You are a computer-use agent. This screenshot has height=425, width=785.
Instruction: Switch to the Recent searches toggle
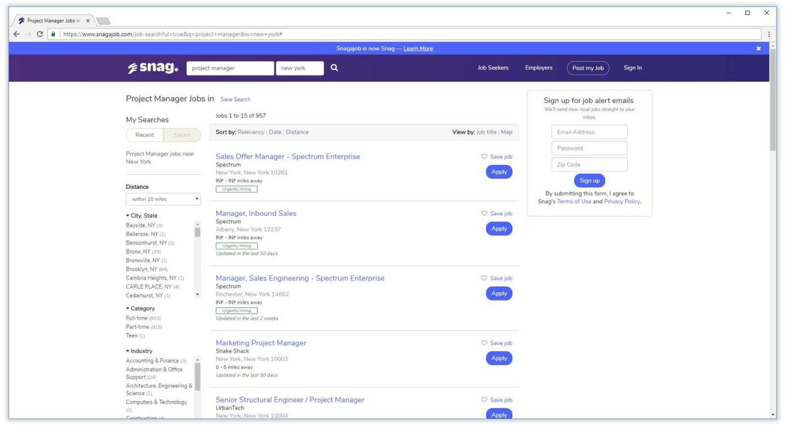coord(145,135)
